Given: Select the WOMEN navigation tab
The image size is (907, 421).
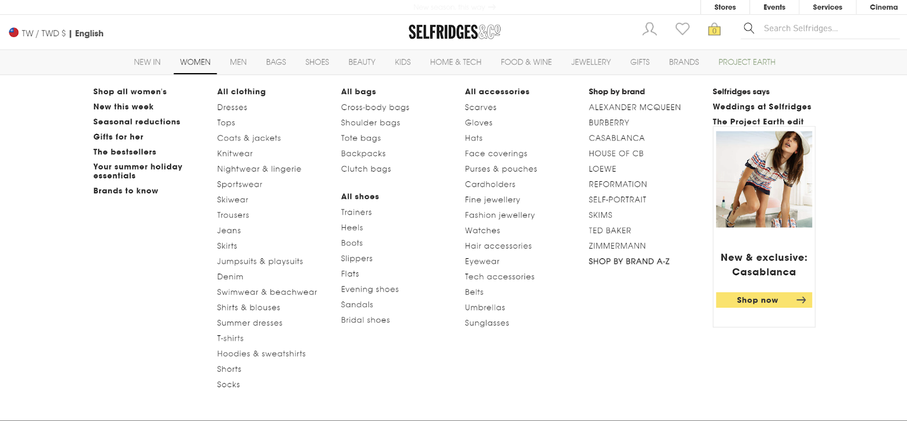Looking at the screenshot, I should [195, 62].
